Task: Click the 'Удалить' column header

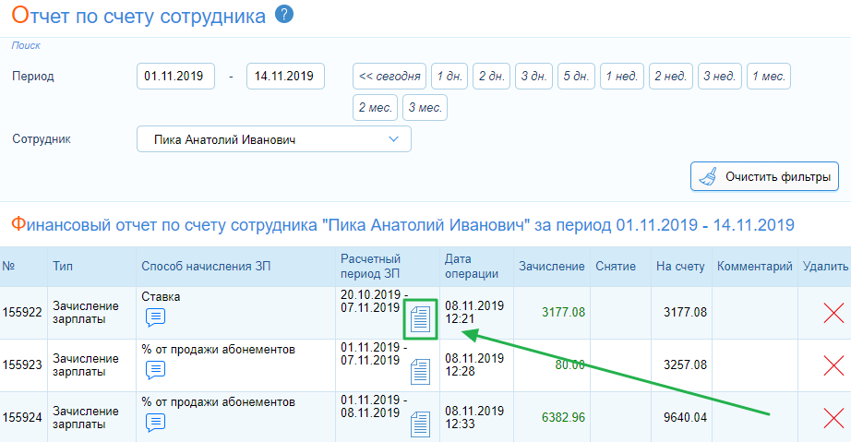Action: (x=825, y=266)
